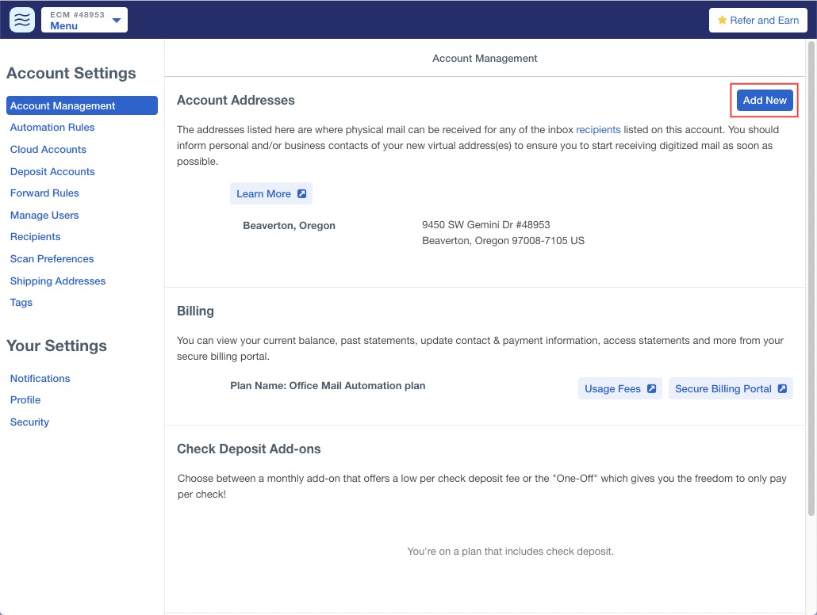The image size is (817, 615).
Task: Follow the recipients link in the description
Action: pos(598,130)
